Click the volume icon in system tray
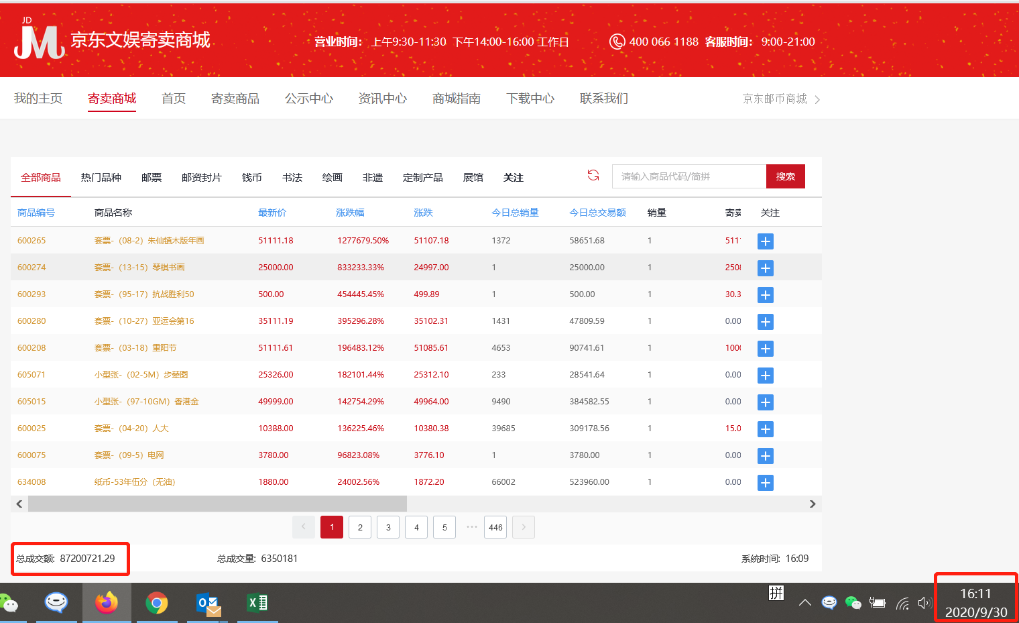Viewport: 1019px width, 623px height. pos(924,603)
